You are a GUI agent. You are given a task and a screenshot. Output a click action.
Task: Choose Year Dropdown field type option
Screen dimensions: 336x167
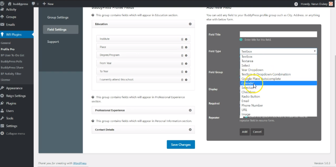coord(278,70)
